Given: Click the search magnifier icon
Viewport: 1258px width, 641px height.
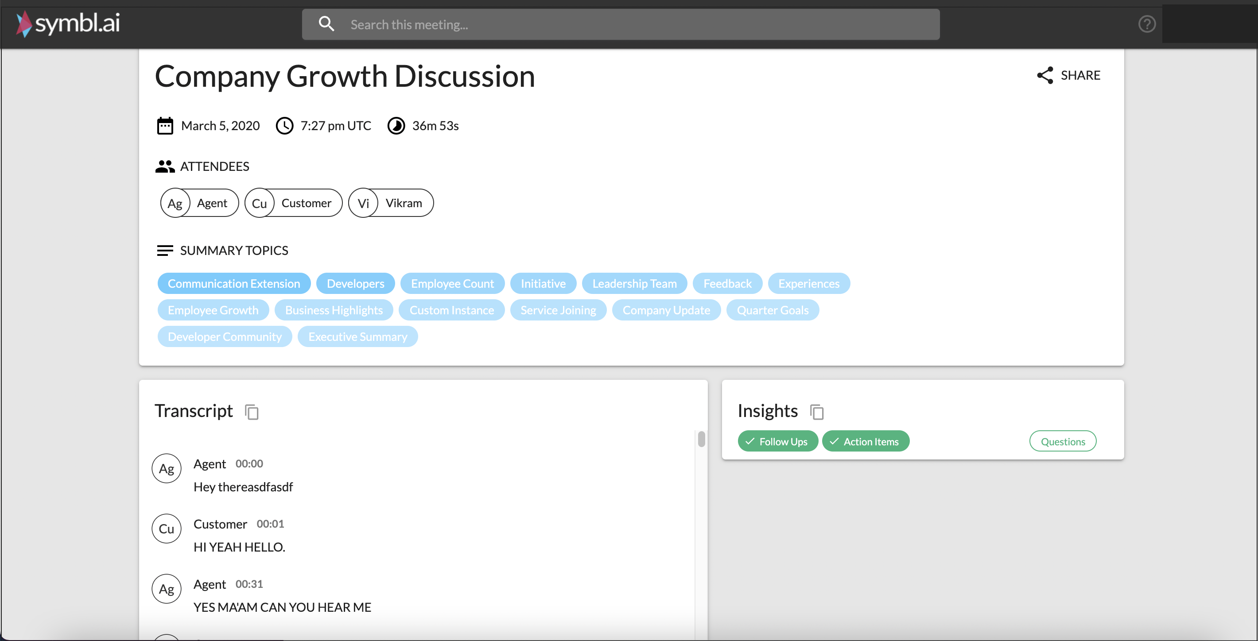Looking at the screenshot, I should coord(326,24).
